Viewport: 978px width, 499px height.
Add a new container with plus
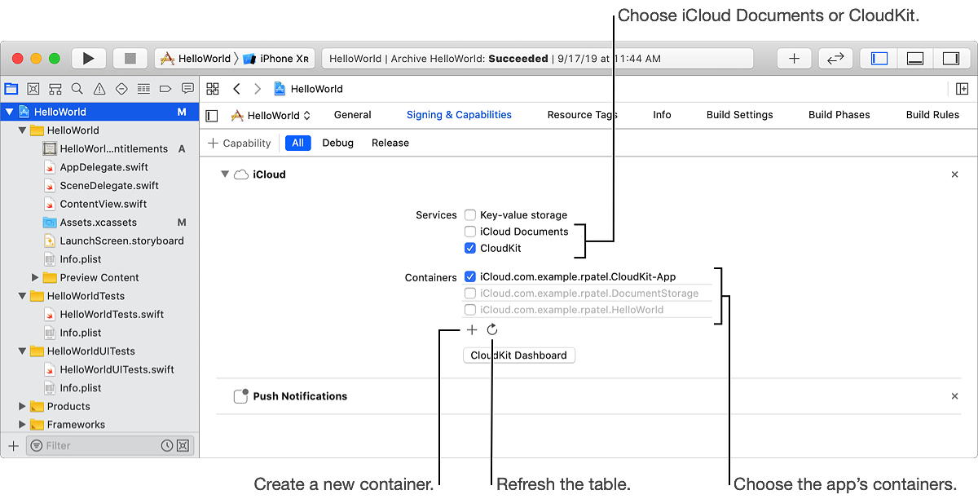tap(472, 329)
